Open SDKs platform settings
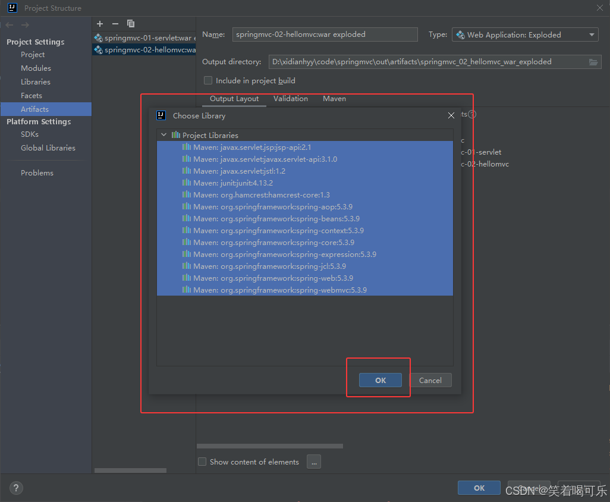 click(30, 134)
